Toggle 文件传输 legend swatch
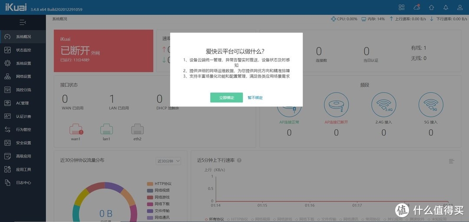The height and width of the screenshot is (222, 469). (x=150, y=211)
